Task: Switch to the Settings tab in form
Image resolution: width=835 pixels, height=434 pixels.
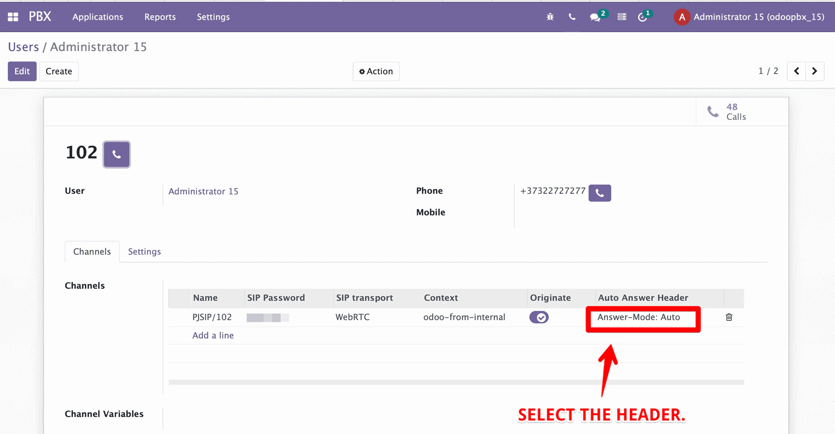Action: (x=144, y=252)
